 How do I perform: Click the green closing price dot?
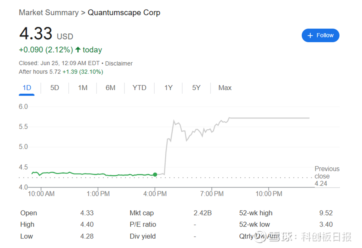[x=155, y=174]
